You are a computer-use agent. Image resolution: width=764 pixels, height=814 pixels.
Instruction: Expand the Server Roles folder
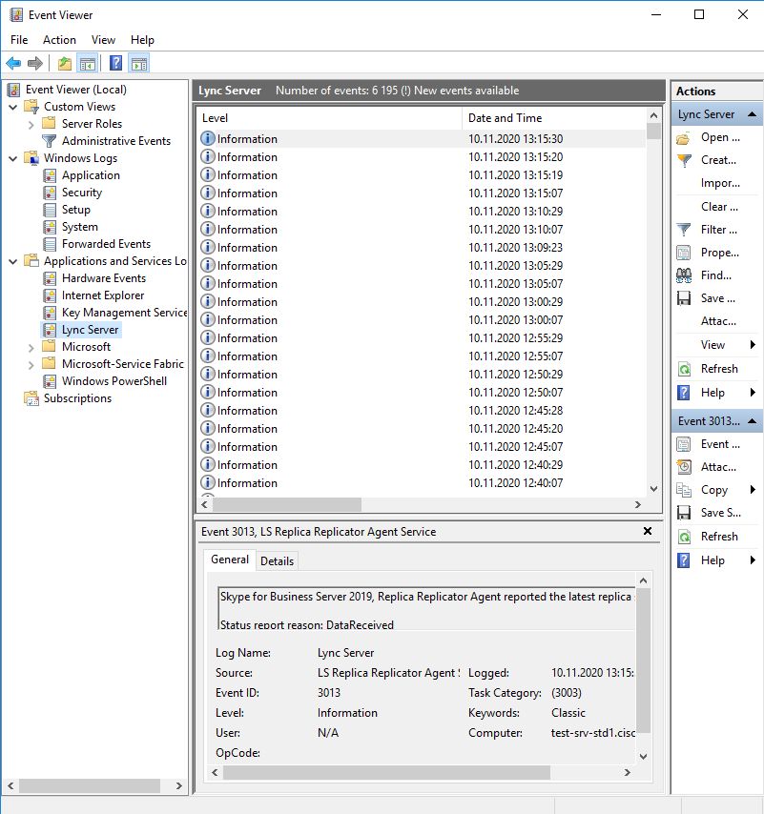click(31, 124)
